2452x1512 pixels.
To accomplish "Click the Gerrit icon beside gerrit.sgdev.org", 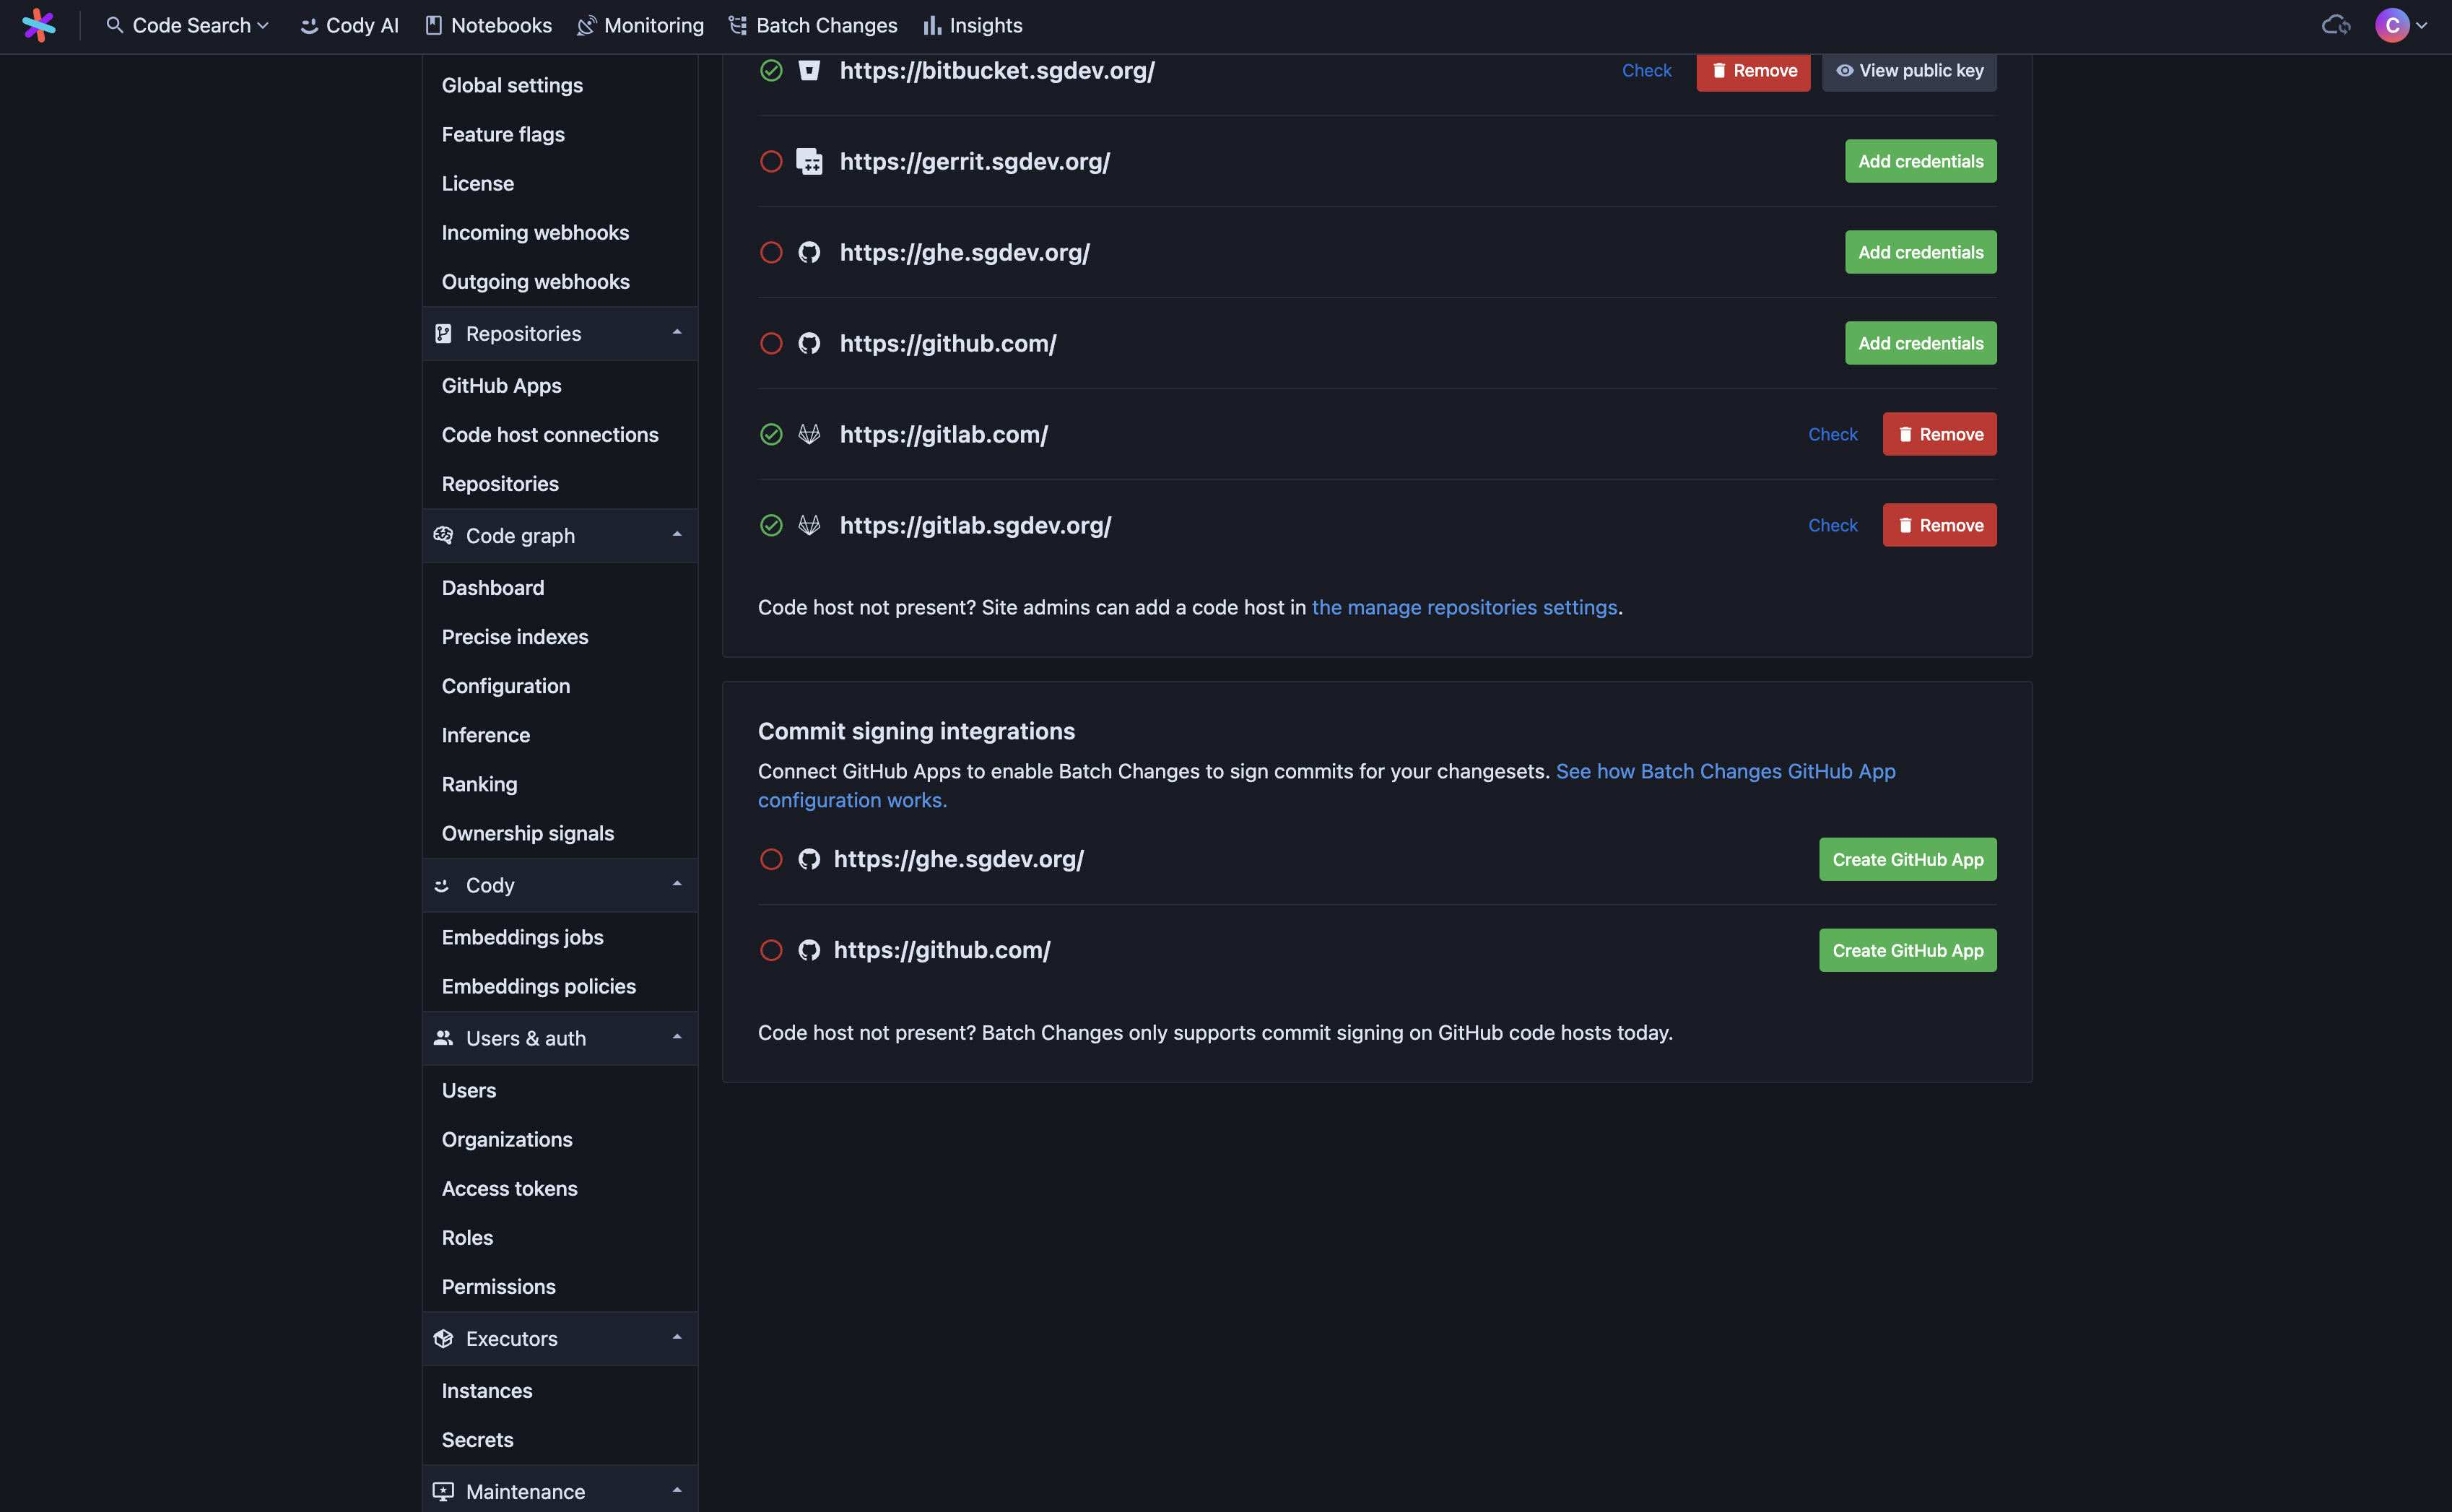I will pyautogui.click(x=809, y=161).
